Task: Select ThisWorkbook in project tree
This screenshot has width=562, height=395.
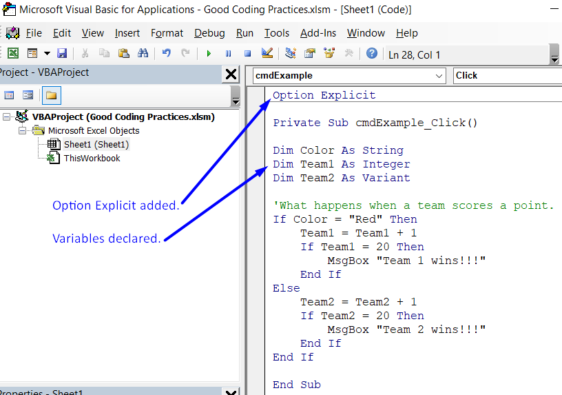Action: (92, 159)
